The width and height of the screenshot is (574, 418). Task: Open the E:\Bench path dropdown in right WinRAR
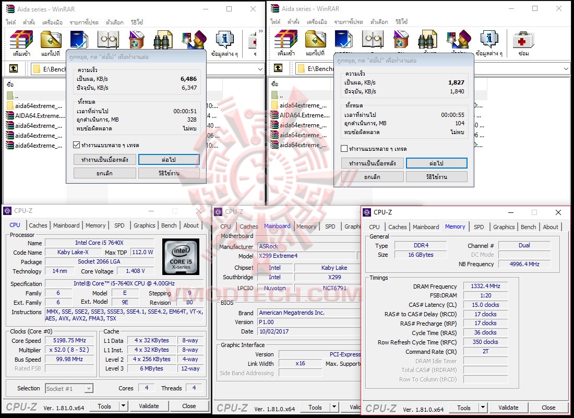tap(566, 68)
